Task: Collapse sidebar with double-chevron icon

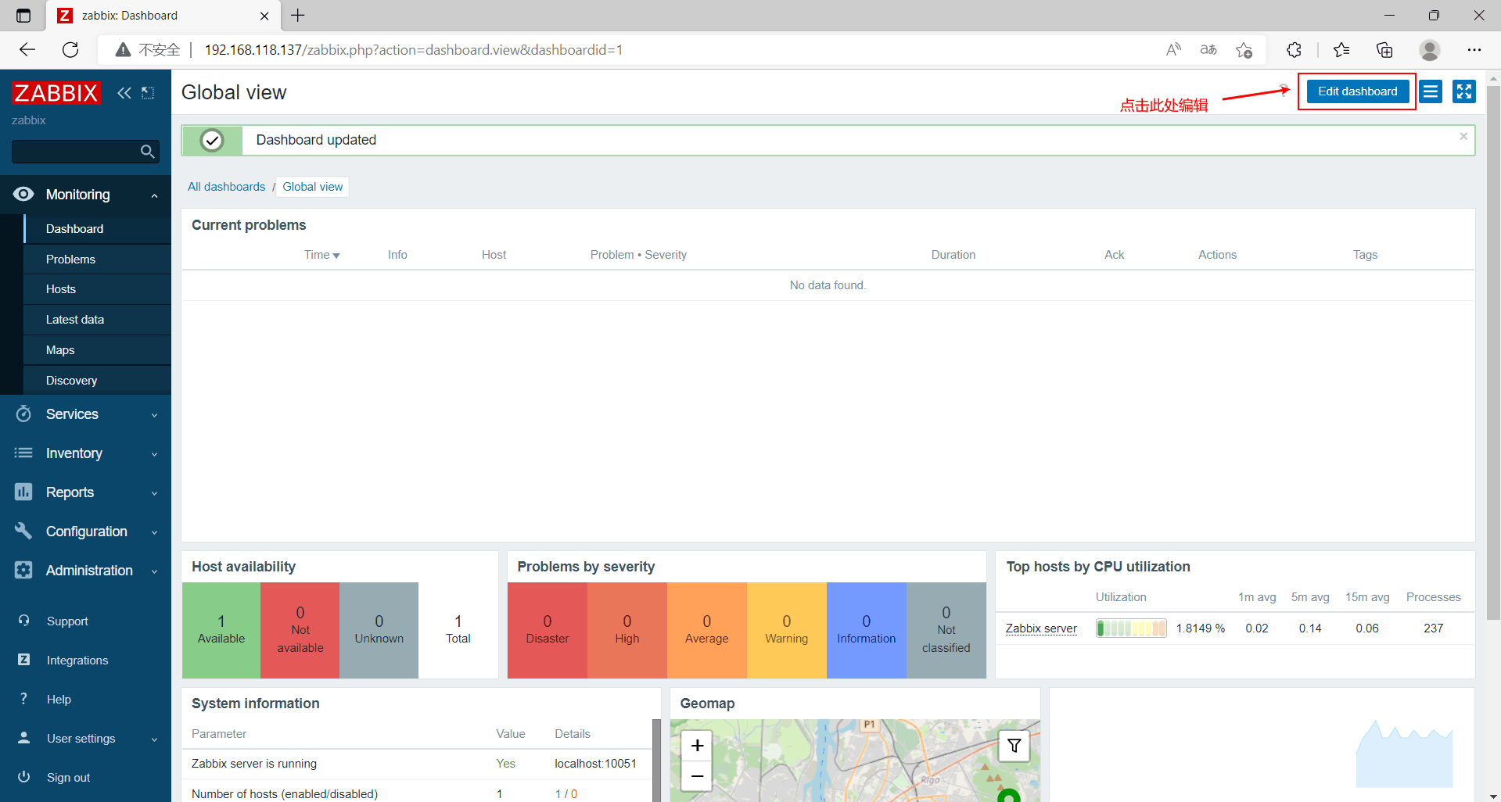Action: tap(124, 93)
